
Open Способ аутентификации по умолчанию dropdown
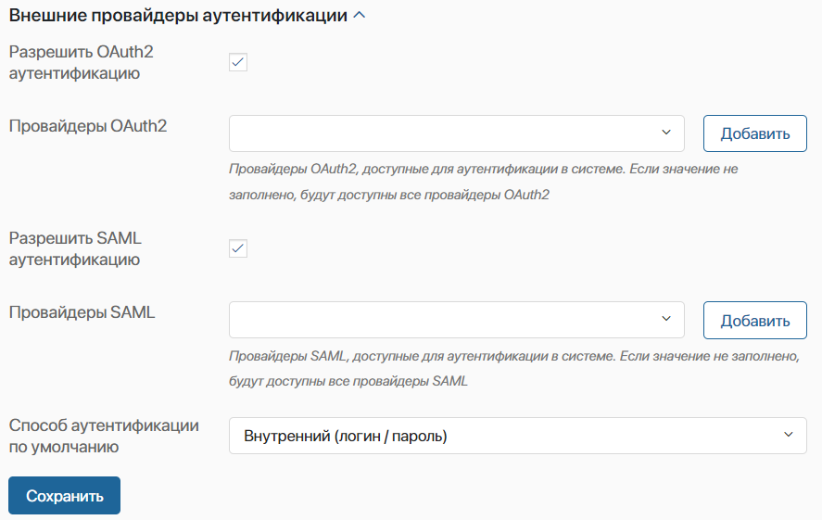click(x=517, y=436)
